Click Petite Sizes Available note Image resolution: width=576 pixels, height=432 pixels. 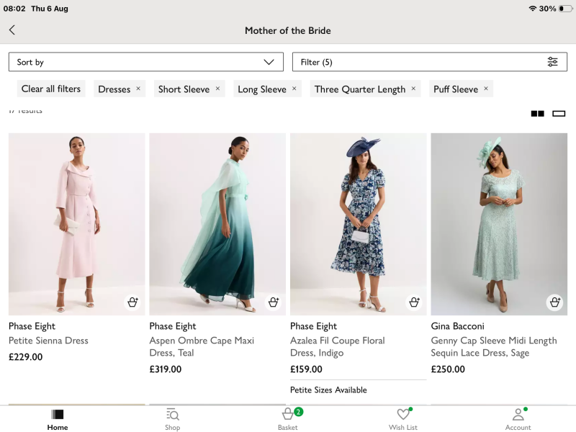pyautogui.click(x=328, y=390)
